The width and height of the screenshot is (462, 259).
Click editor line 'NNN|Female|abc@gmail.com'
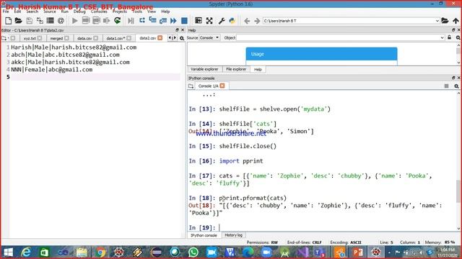coord(51,70)
